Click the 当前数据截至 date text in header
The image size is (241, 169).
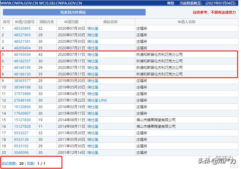coord(207,3)
